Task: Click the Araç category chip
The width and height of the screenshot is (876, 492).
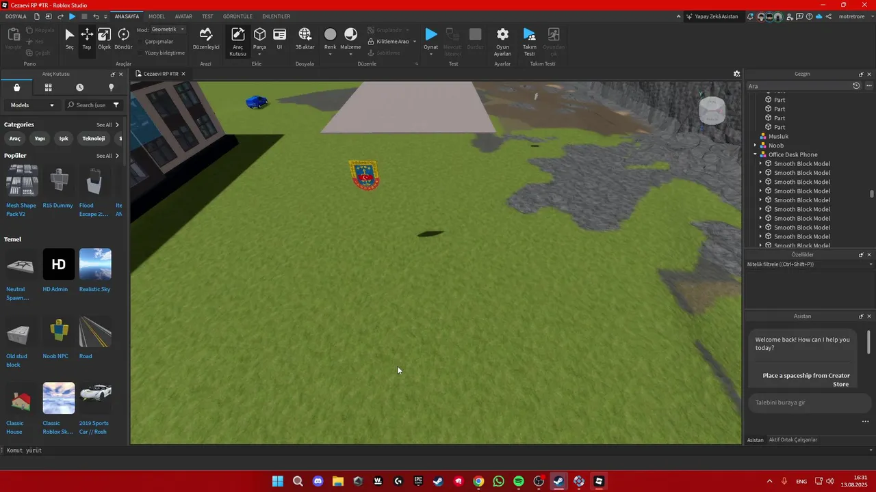Action: 14,139
